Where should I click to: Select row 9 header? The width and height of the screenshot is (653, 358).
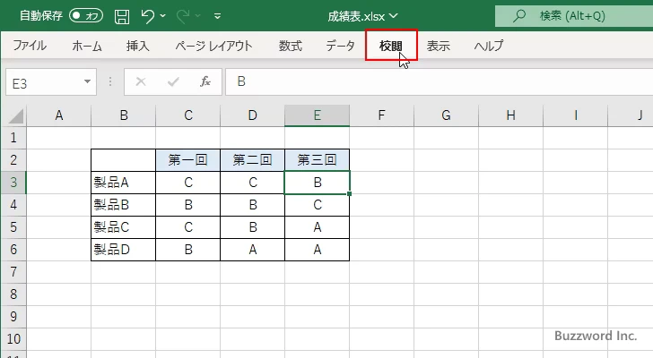point(13,317)
